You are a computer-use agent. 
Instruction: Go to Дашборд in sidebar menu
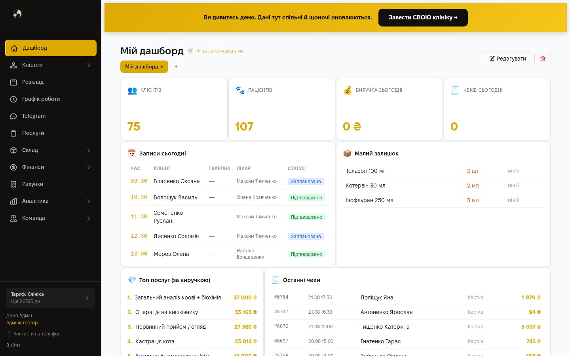coord(51,48)
